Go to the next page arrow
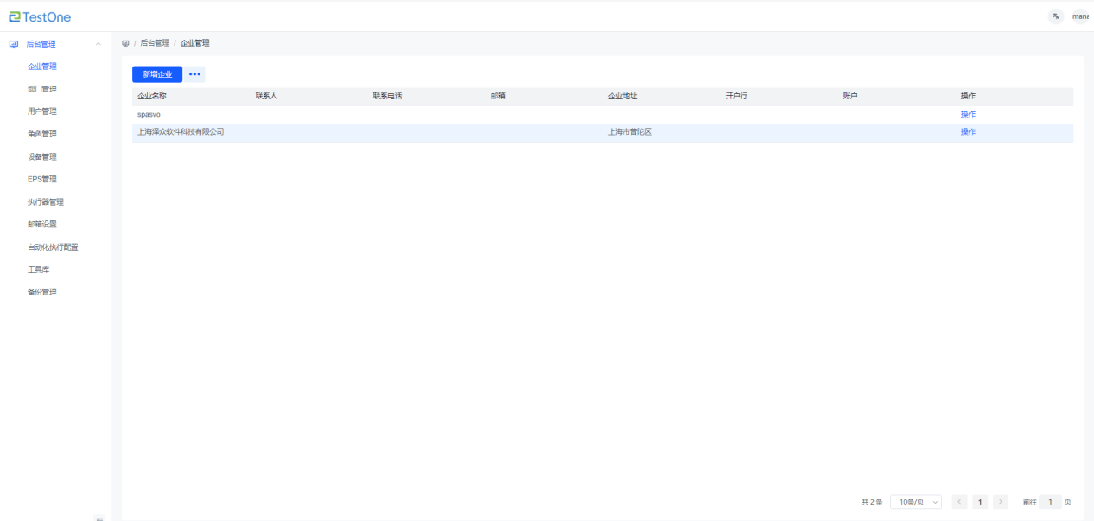Image resolution: width=1094 pixels, height=521 pixels. click(x=1001, y=502)
